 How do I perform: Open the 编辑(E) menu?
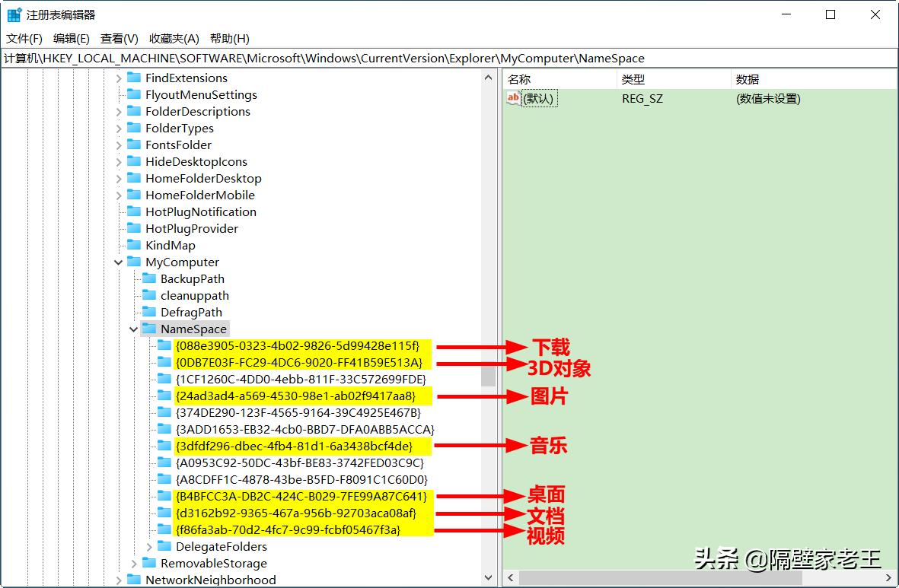[69, 38]
